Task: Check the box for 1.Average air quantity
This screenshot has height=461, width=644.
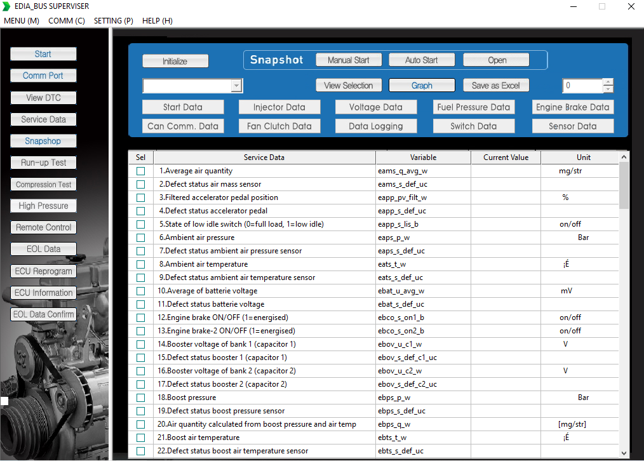Action: click(141, 171)
